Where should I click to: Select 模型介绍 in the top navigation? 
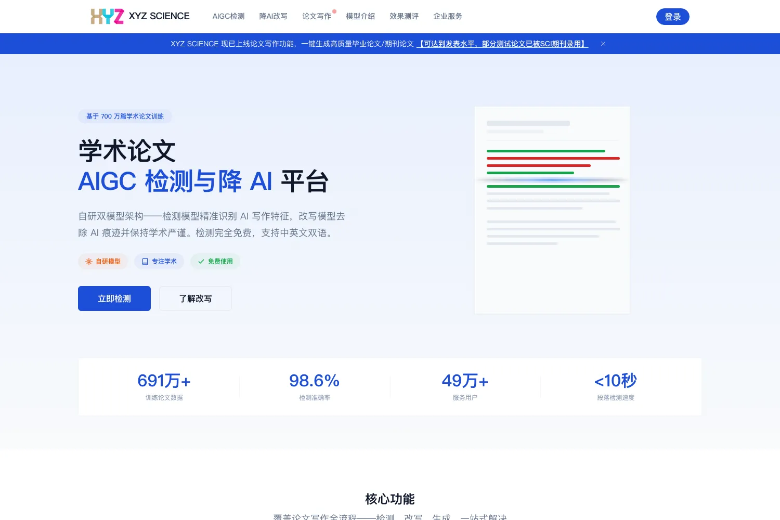(360, 16)
